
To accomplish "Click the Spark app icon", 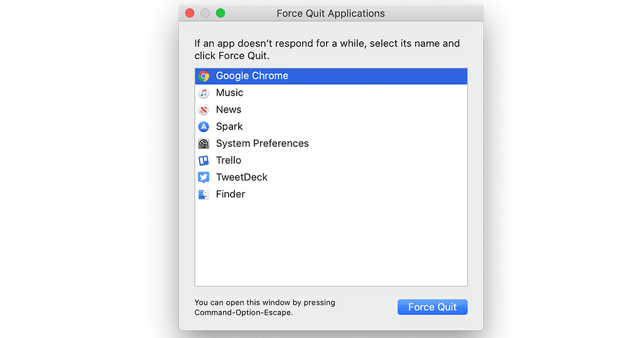I will pyautogui.click(x=204, y=127).
